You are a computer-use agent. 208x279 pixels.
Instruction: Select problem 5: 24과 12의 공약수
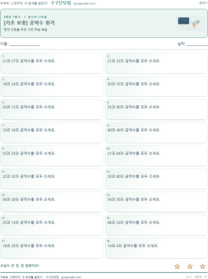tap(51, 110)
